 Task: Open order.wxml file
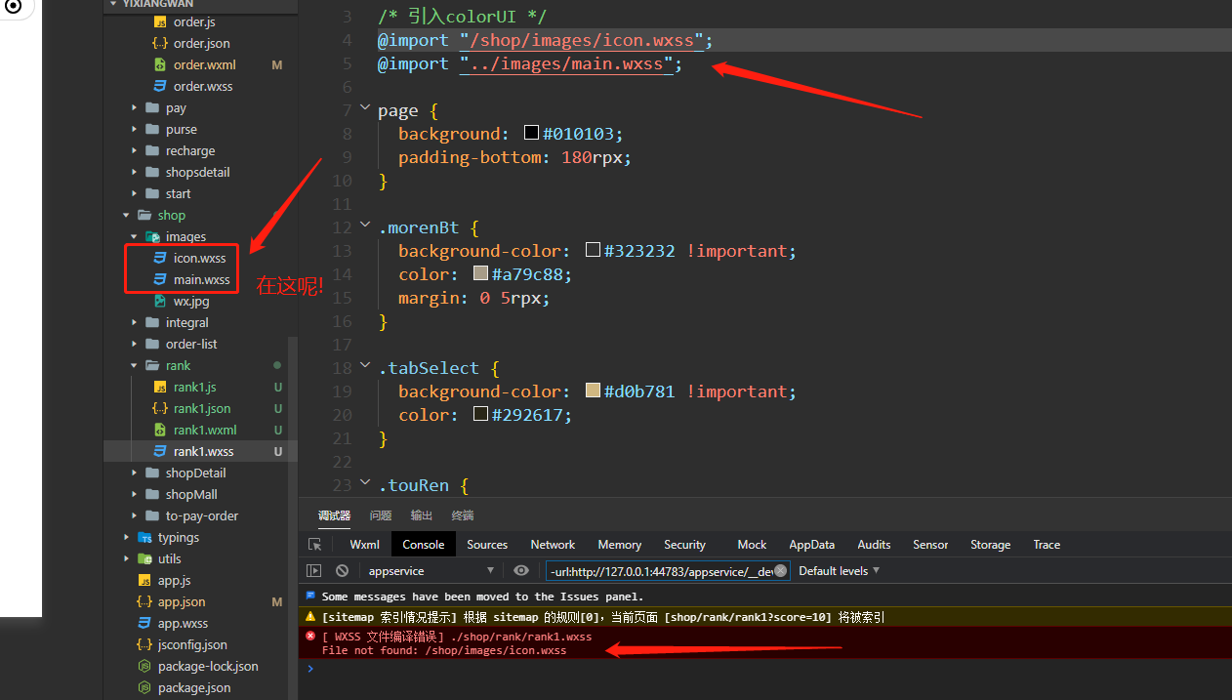click(204, 64)
